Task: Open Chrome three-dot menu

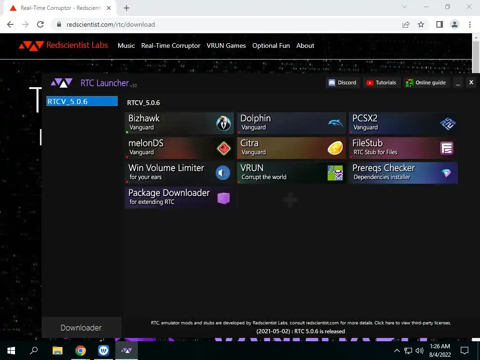Action: pyautogui.click(x=470, y=24)
